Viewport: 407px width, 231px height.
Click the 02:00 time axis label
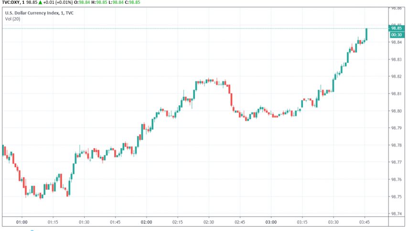[146, 222]
